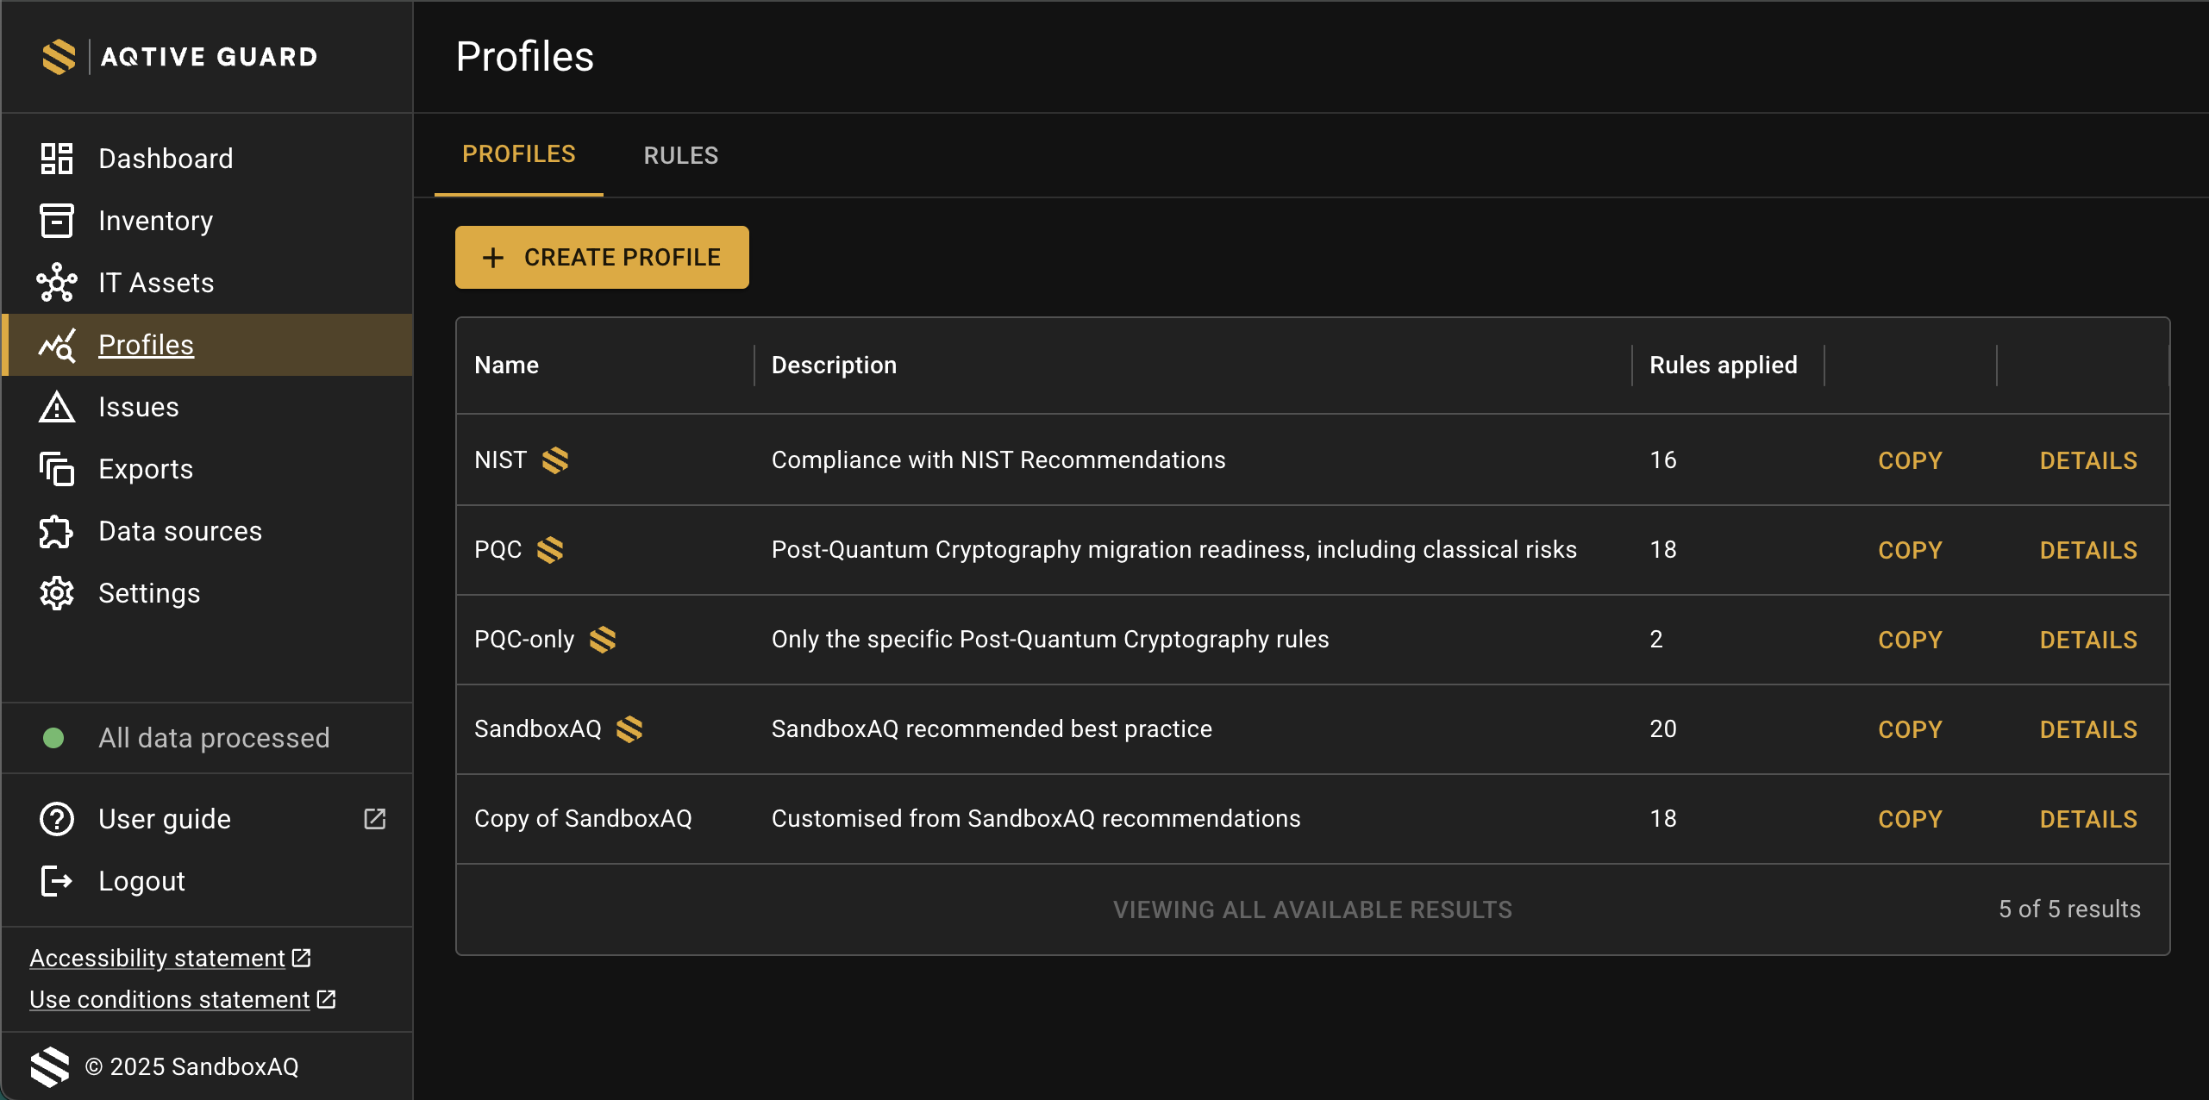This screenshot has height=1100, width=2209.
Task: View details of Copy of SandboxAQ
Action: coord(2088,819)
